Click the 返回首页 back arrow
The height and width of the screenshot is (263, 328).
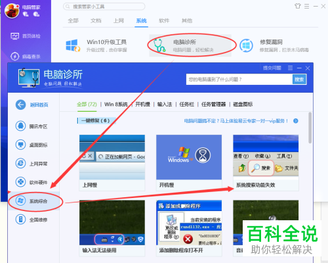[20, 105]
